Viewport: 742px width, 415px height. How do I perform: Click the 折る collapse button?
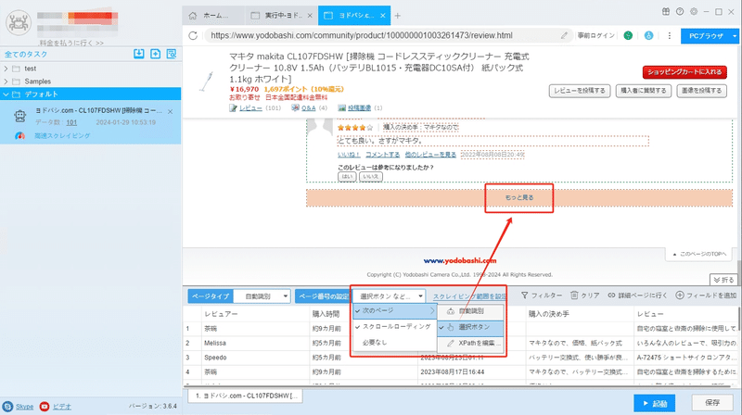tap(723, 280)
